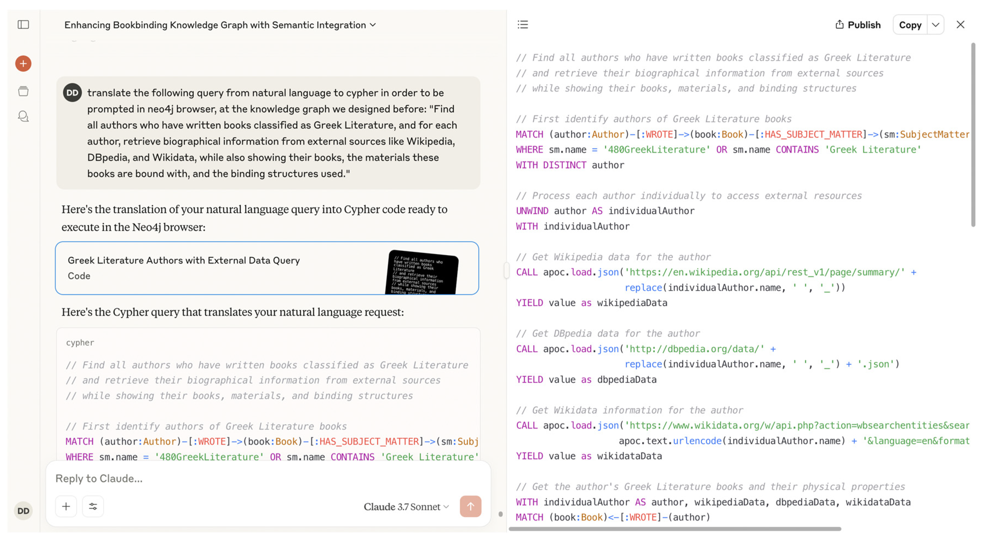Open the artifact outline list icon
Image resolution: width=992 pixels, height=540 pixels.
coord(523,25)
